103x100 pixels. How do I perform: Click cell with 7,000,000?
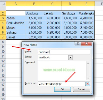(x=87, y=32)
